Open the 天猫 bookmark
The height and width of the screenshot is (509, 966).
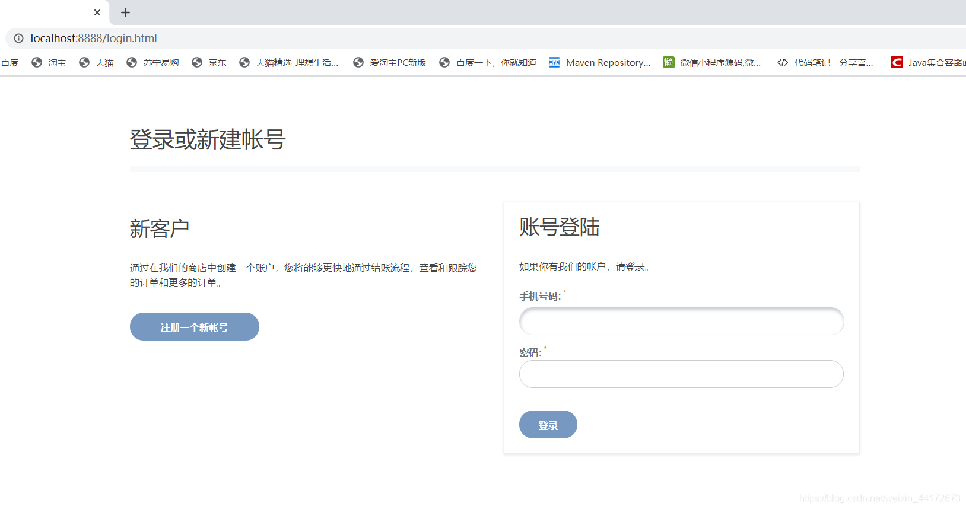[x=97, y=62]
